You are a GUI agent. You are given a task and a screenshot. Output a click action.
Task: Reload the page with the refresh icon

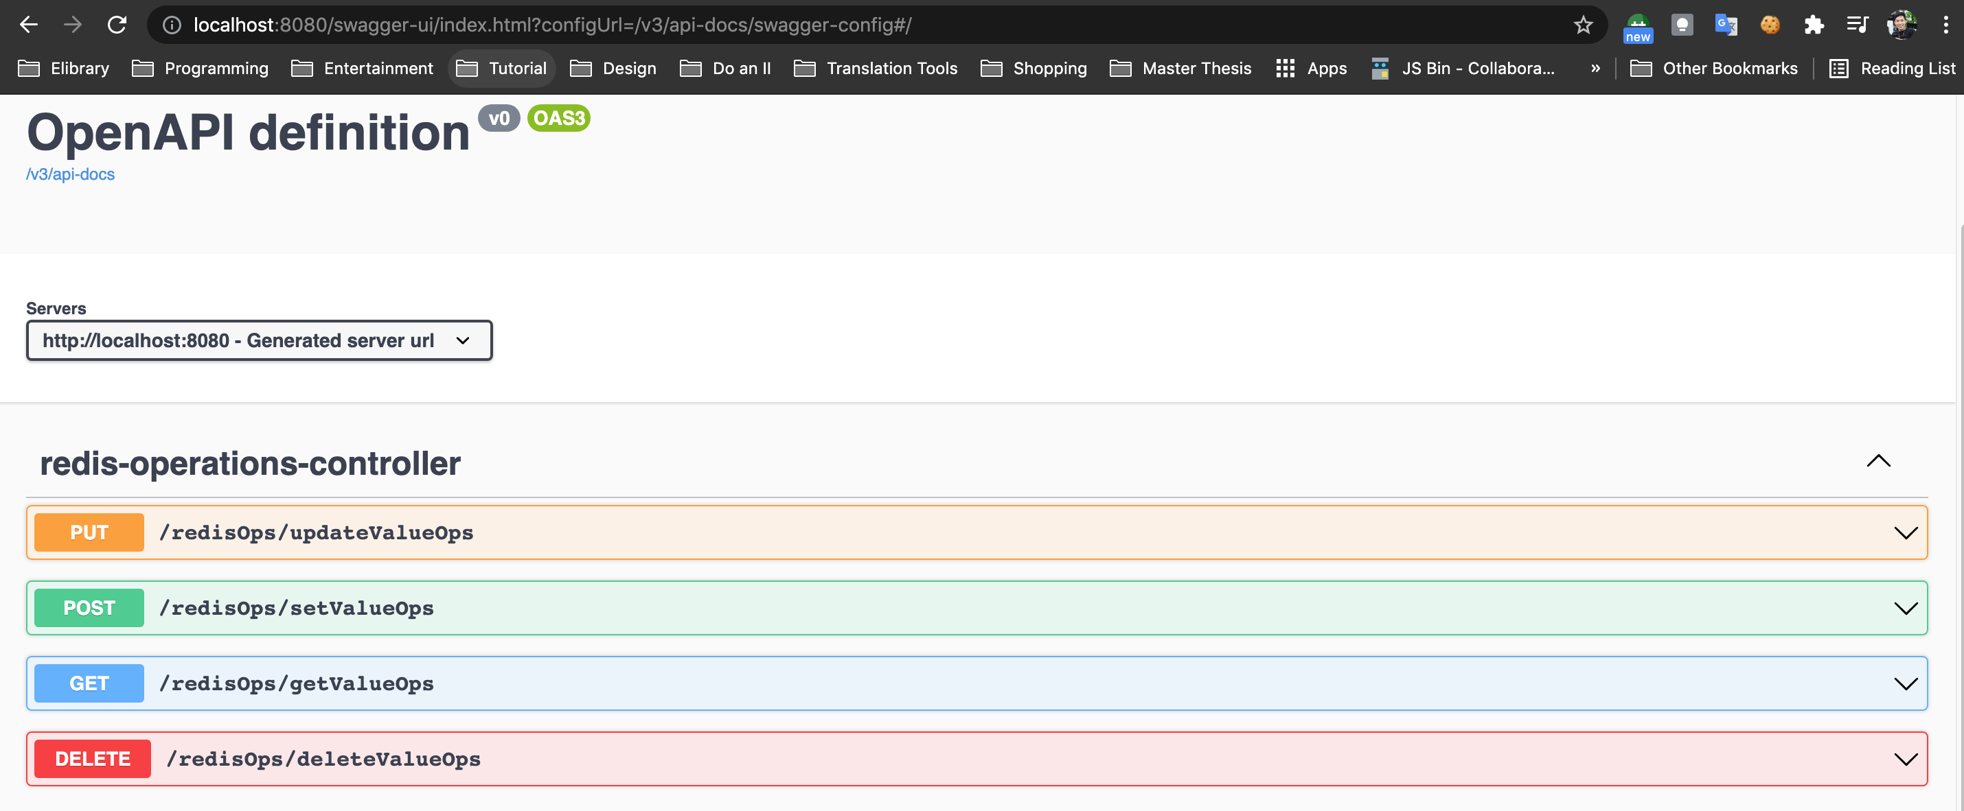point(117,25)
